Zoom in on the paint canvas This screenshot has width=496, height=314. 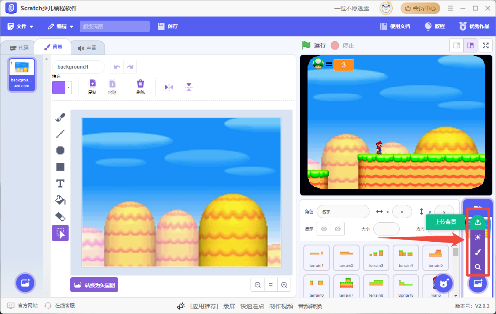click(x=284, y=285)
